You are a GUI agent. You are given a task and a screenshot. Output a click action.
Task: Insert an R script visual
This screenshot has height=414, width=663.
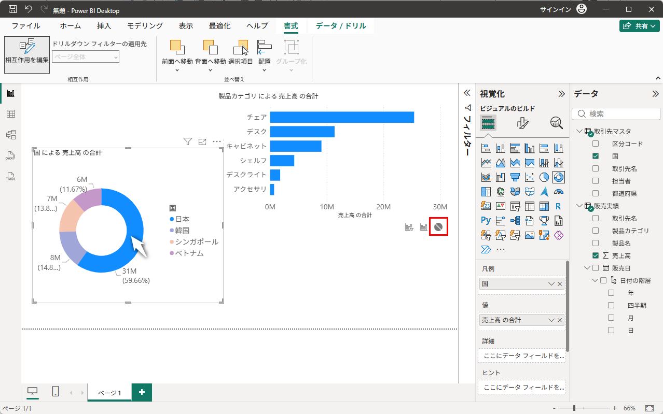[x=559, y=206]
